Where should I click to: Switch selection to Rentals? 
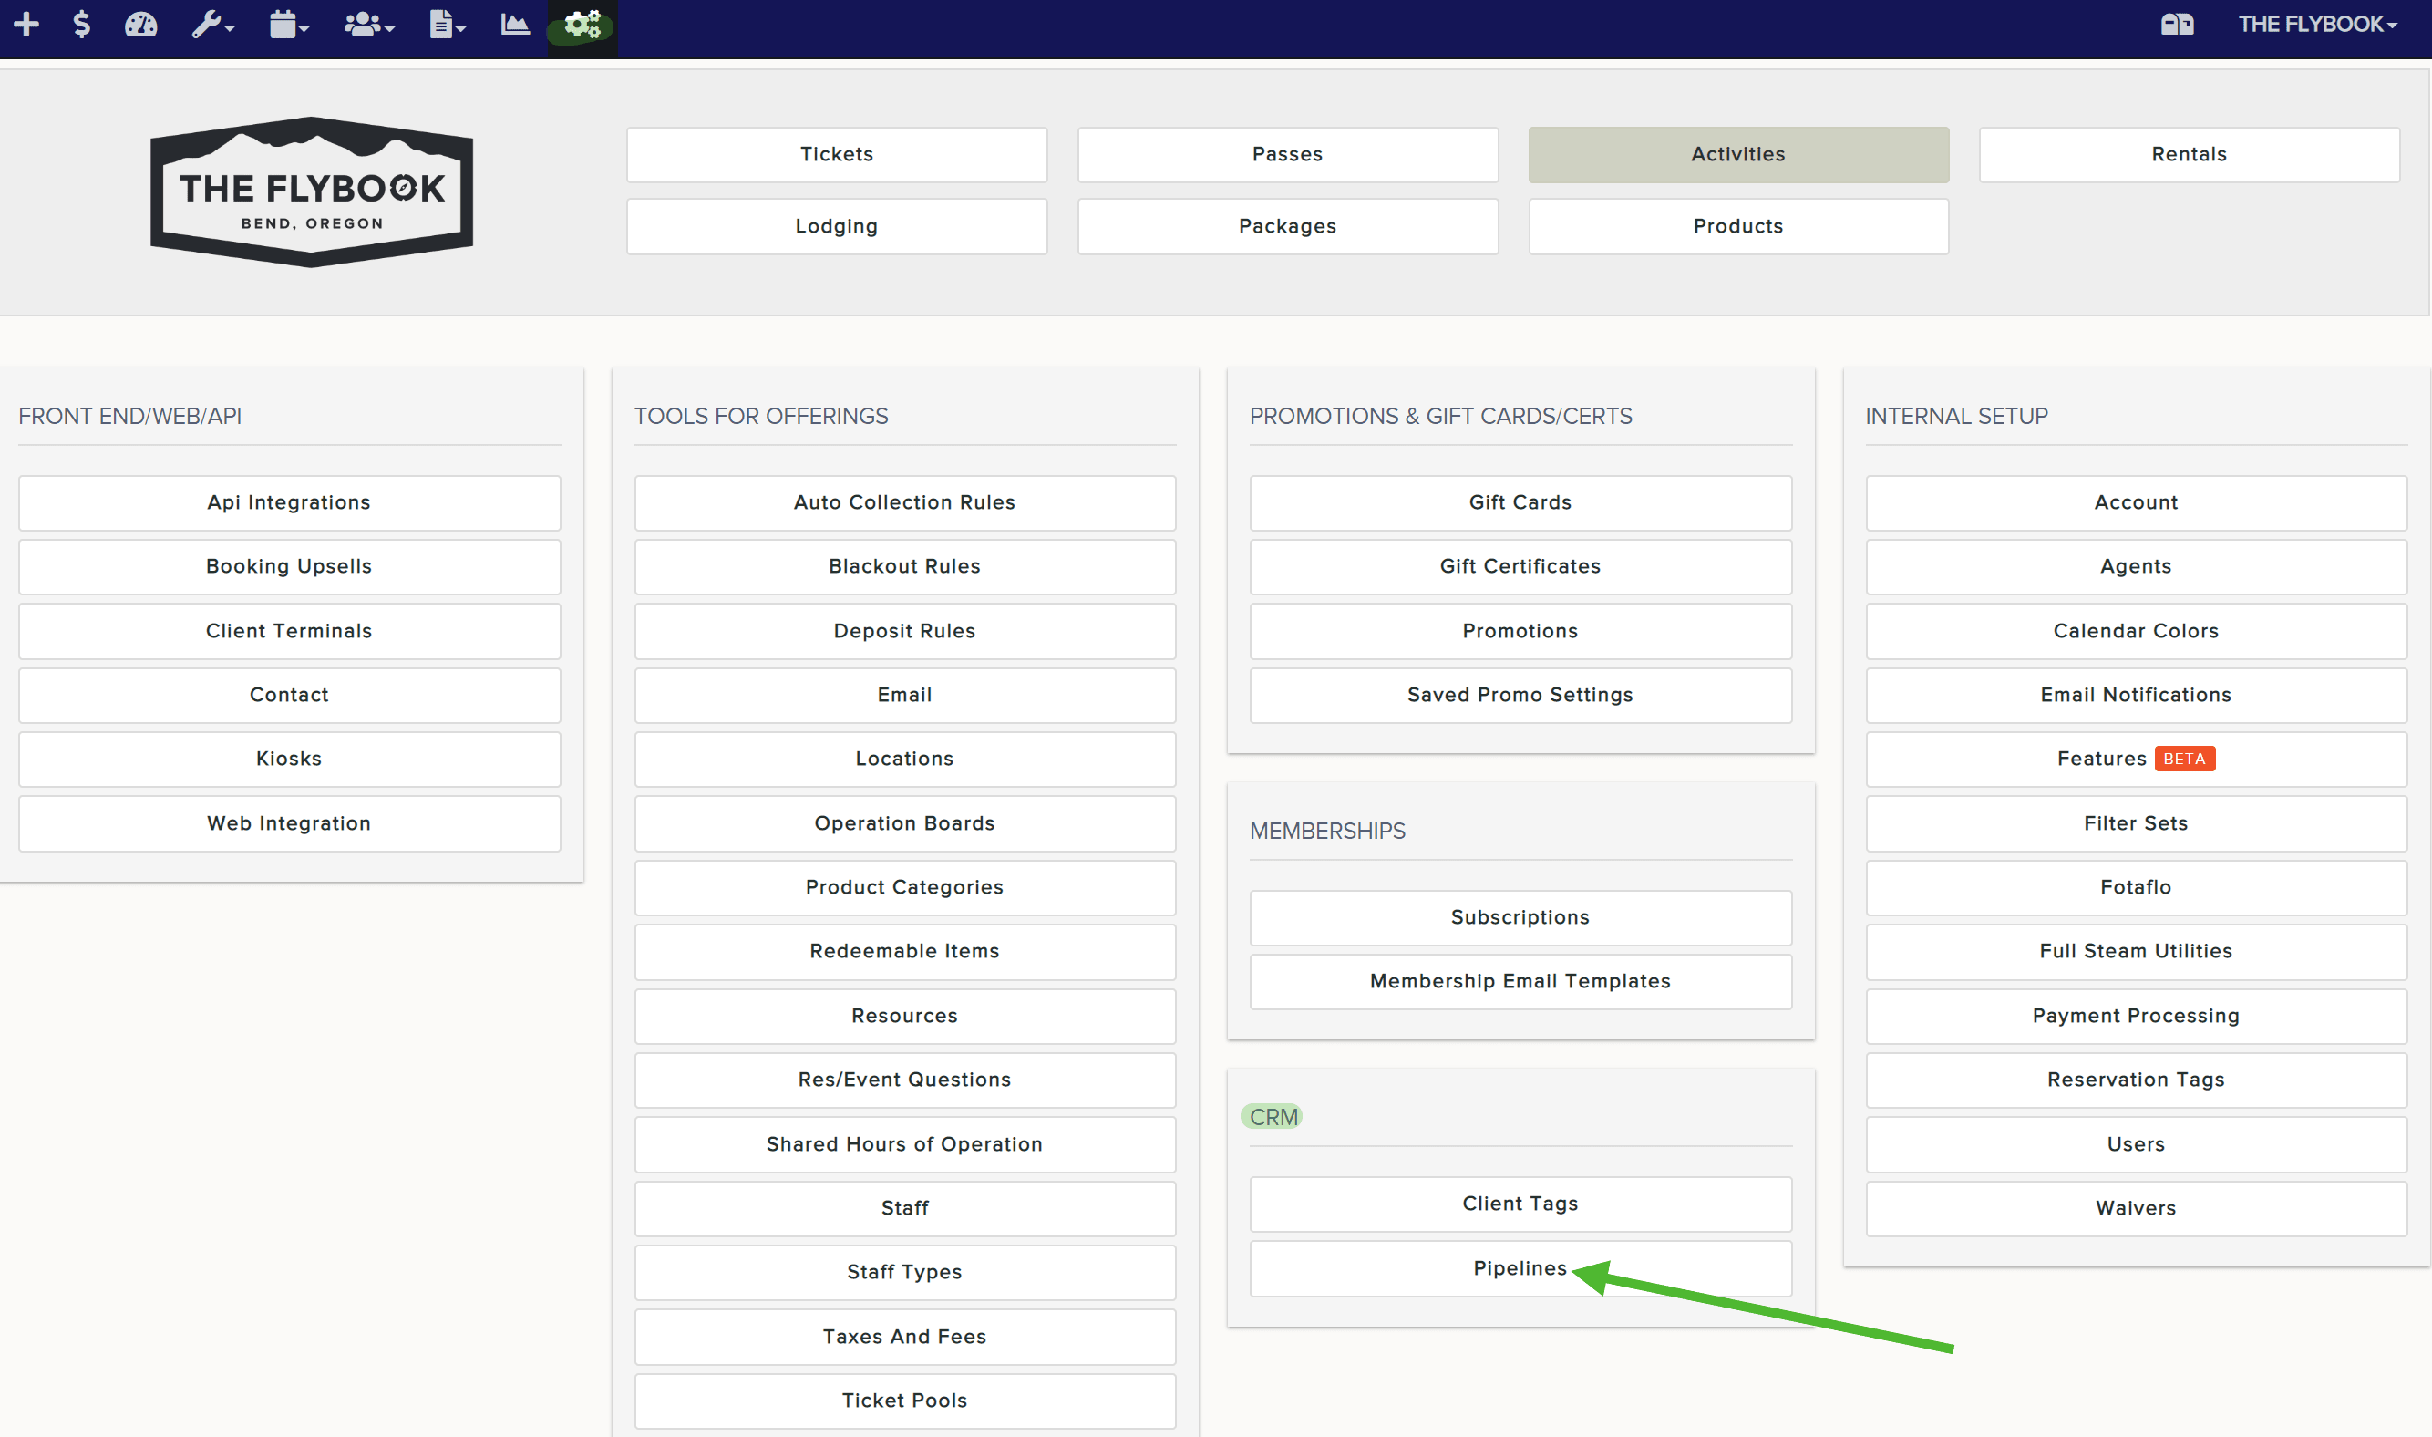(2188, 154)
